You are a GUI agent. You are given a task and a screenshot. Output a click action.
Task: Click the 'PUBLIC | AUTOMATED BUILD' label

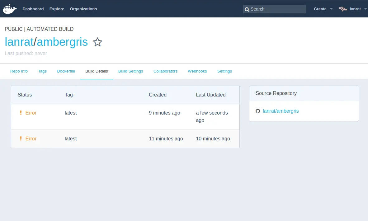coord(39,29)
